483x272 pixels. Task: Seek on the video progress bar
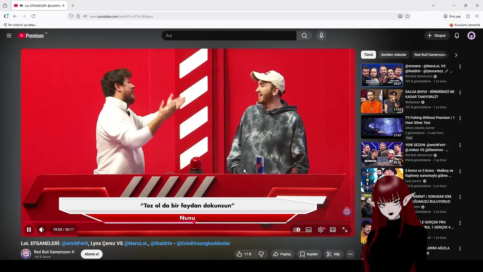pyautogui.click(x=188, y=222)
